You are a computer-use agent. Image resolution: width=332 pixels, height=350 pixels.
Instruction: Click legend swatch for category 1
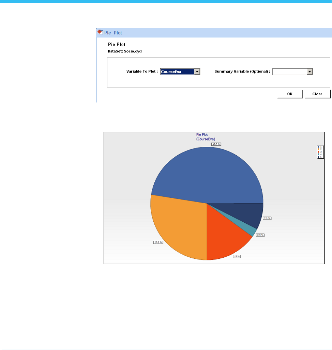[318, 147]
